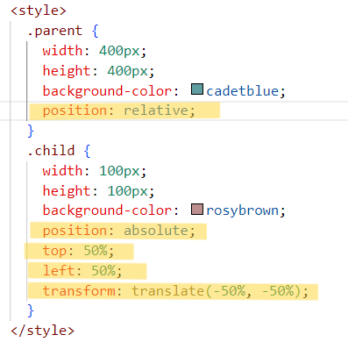
Task: Click the cadetblue color swatch
Action: click(197, 89)
